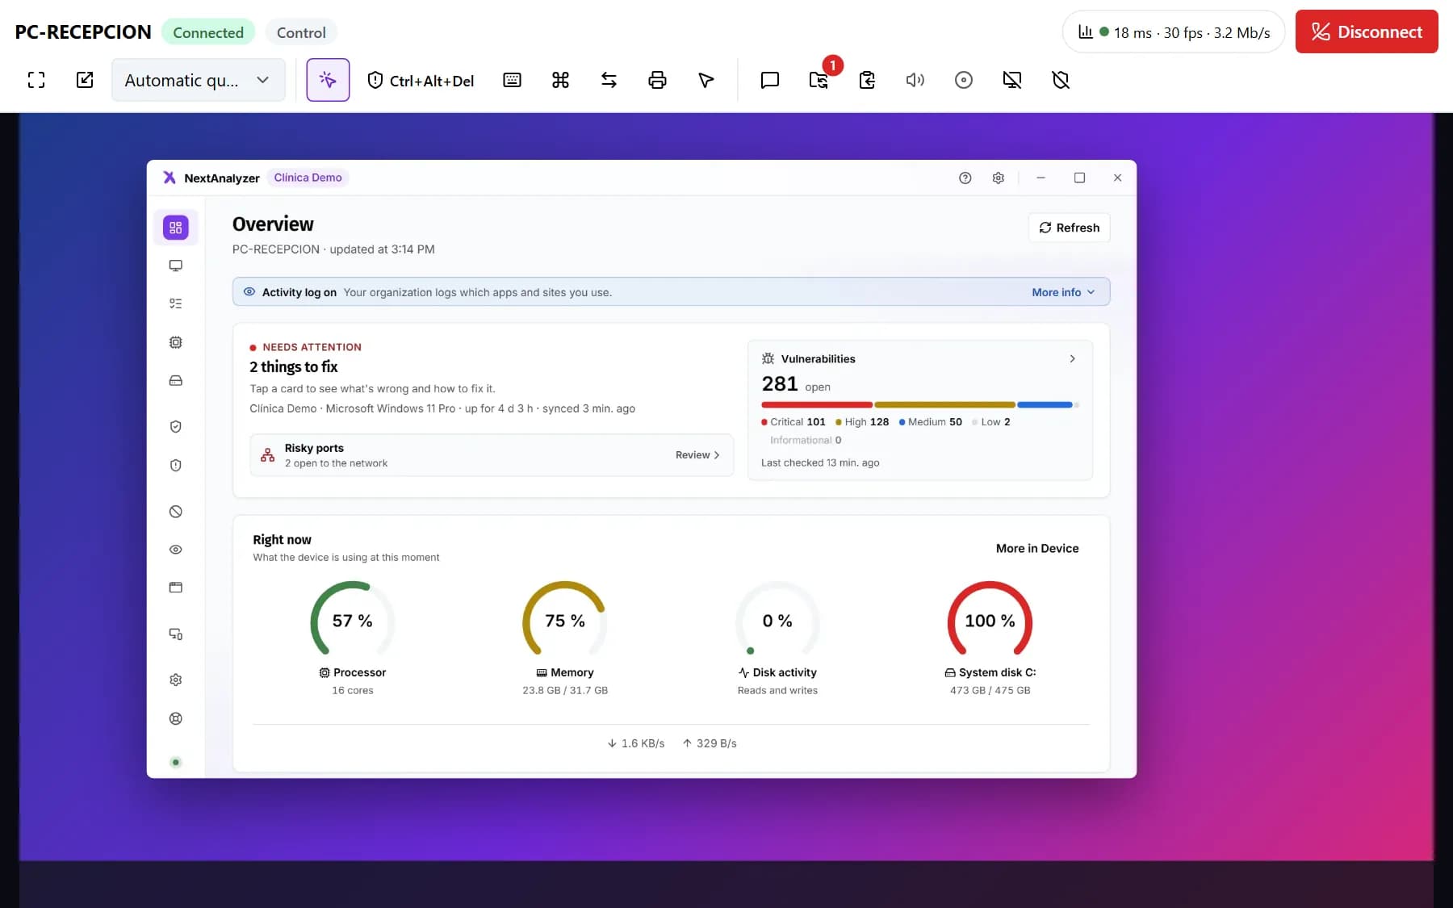Open the monitor device sidebar item

tap(176, 266)
